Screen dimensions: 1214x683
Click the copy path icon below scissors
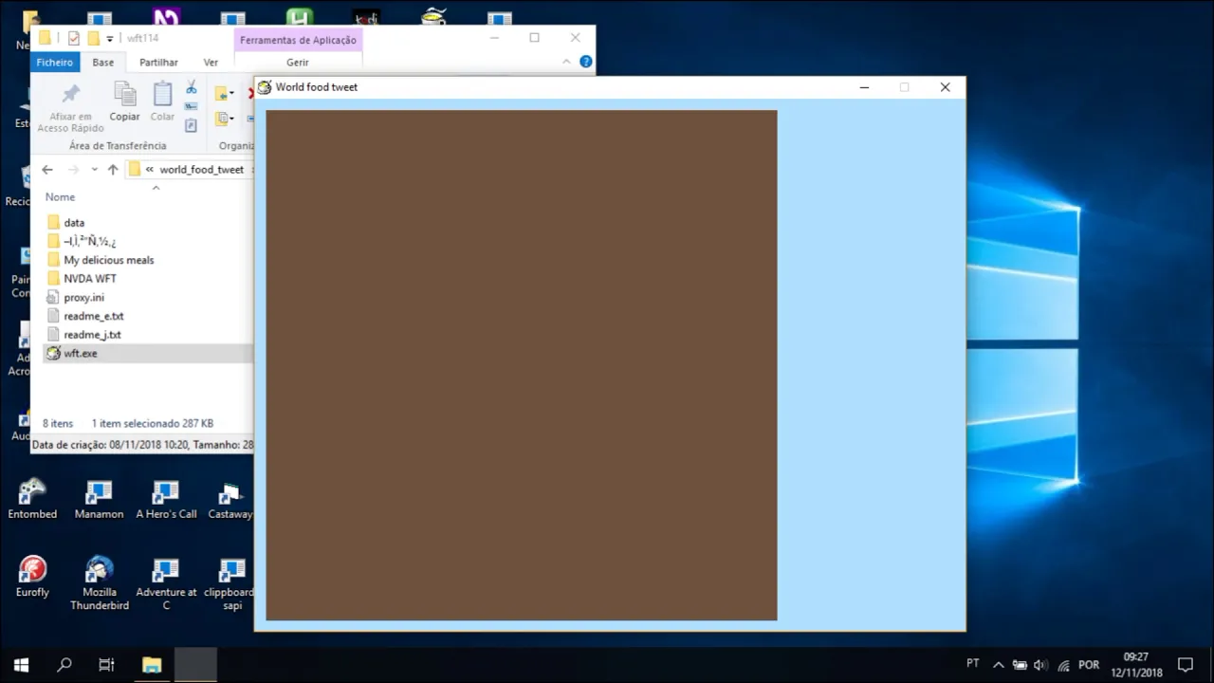[191, 106]
